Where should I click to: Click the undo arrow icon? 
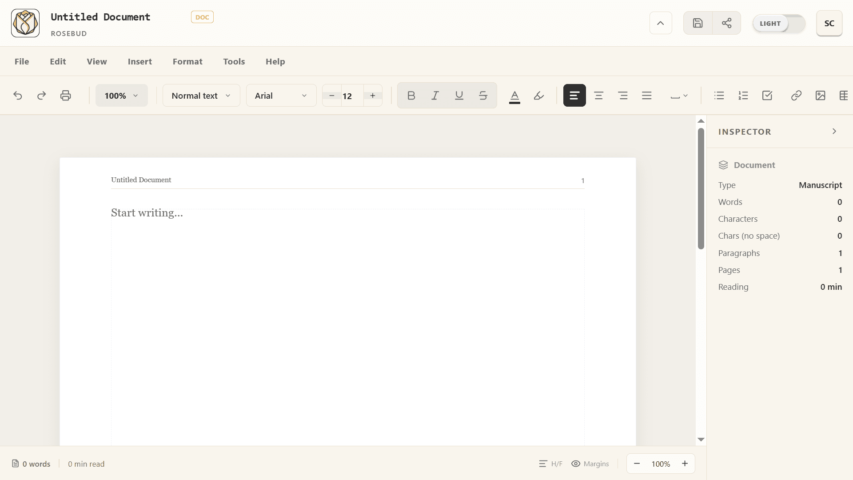(x=18, y=96)
